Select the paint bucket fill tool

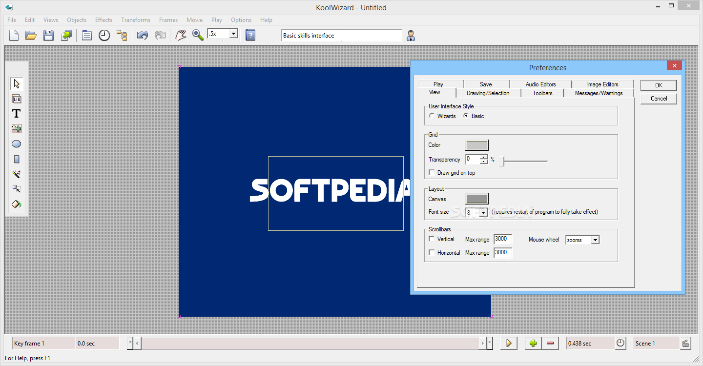pos(17,204)
